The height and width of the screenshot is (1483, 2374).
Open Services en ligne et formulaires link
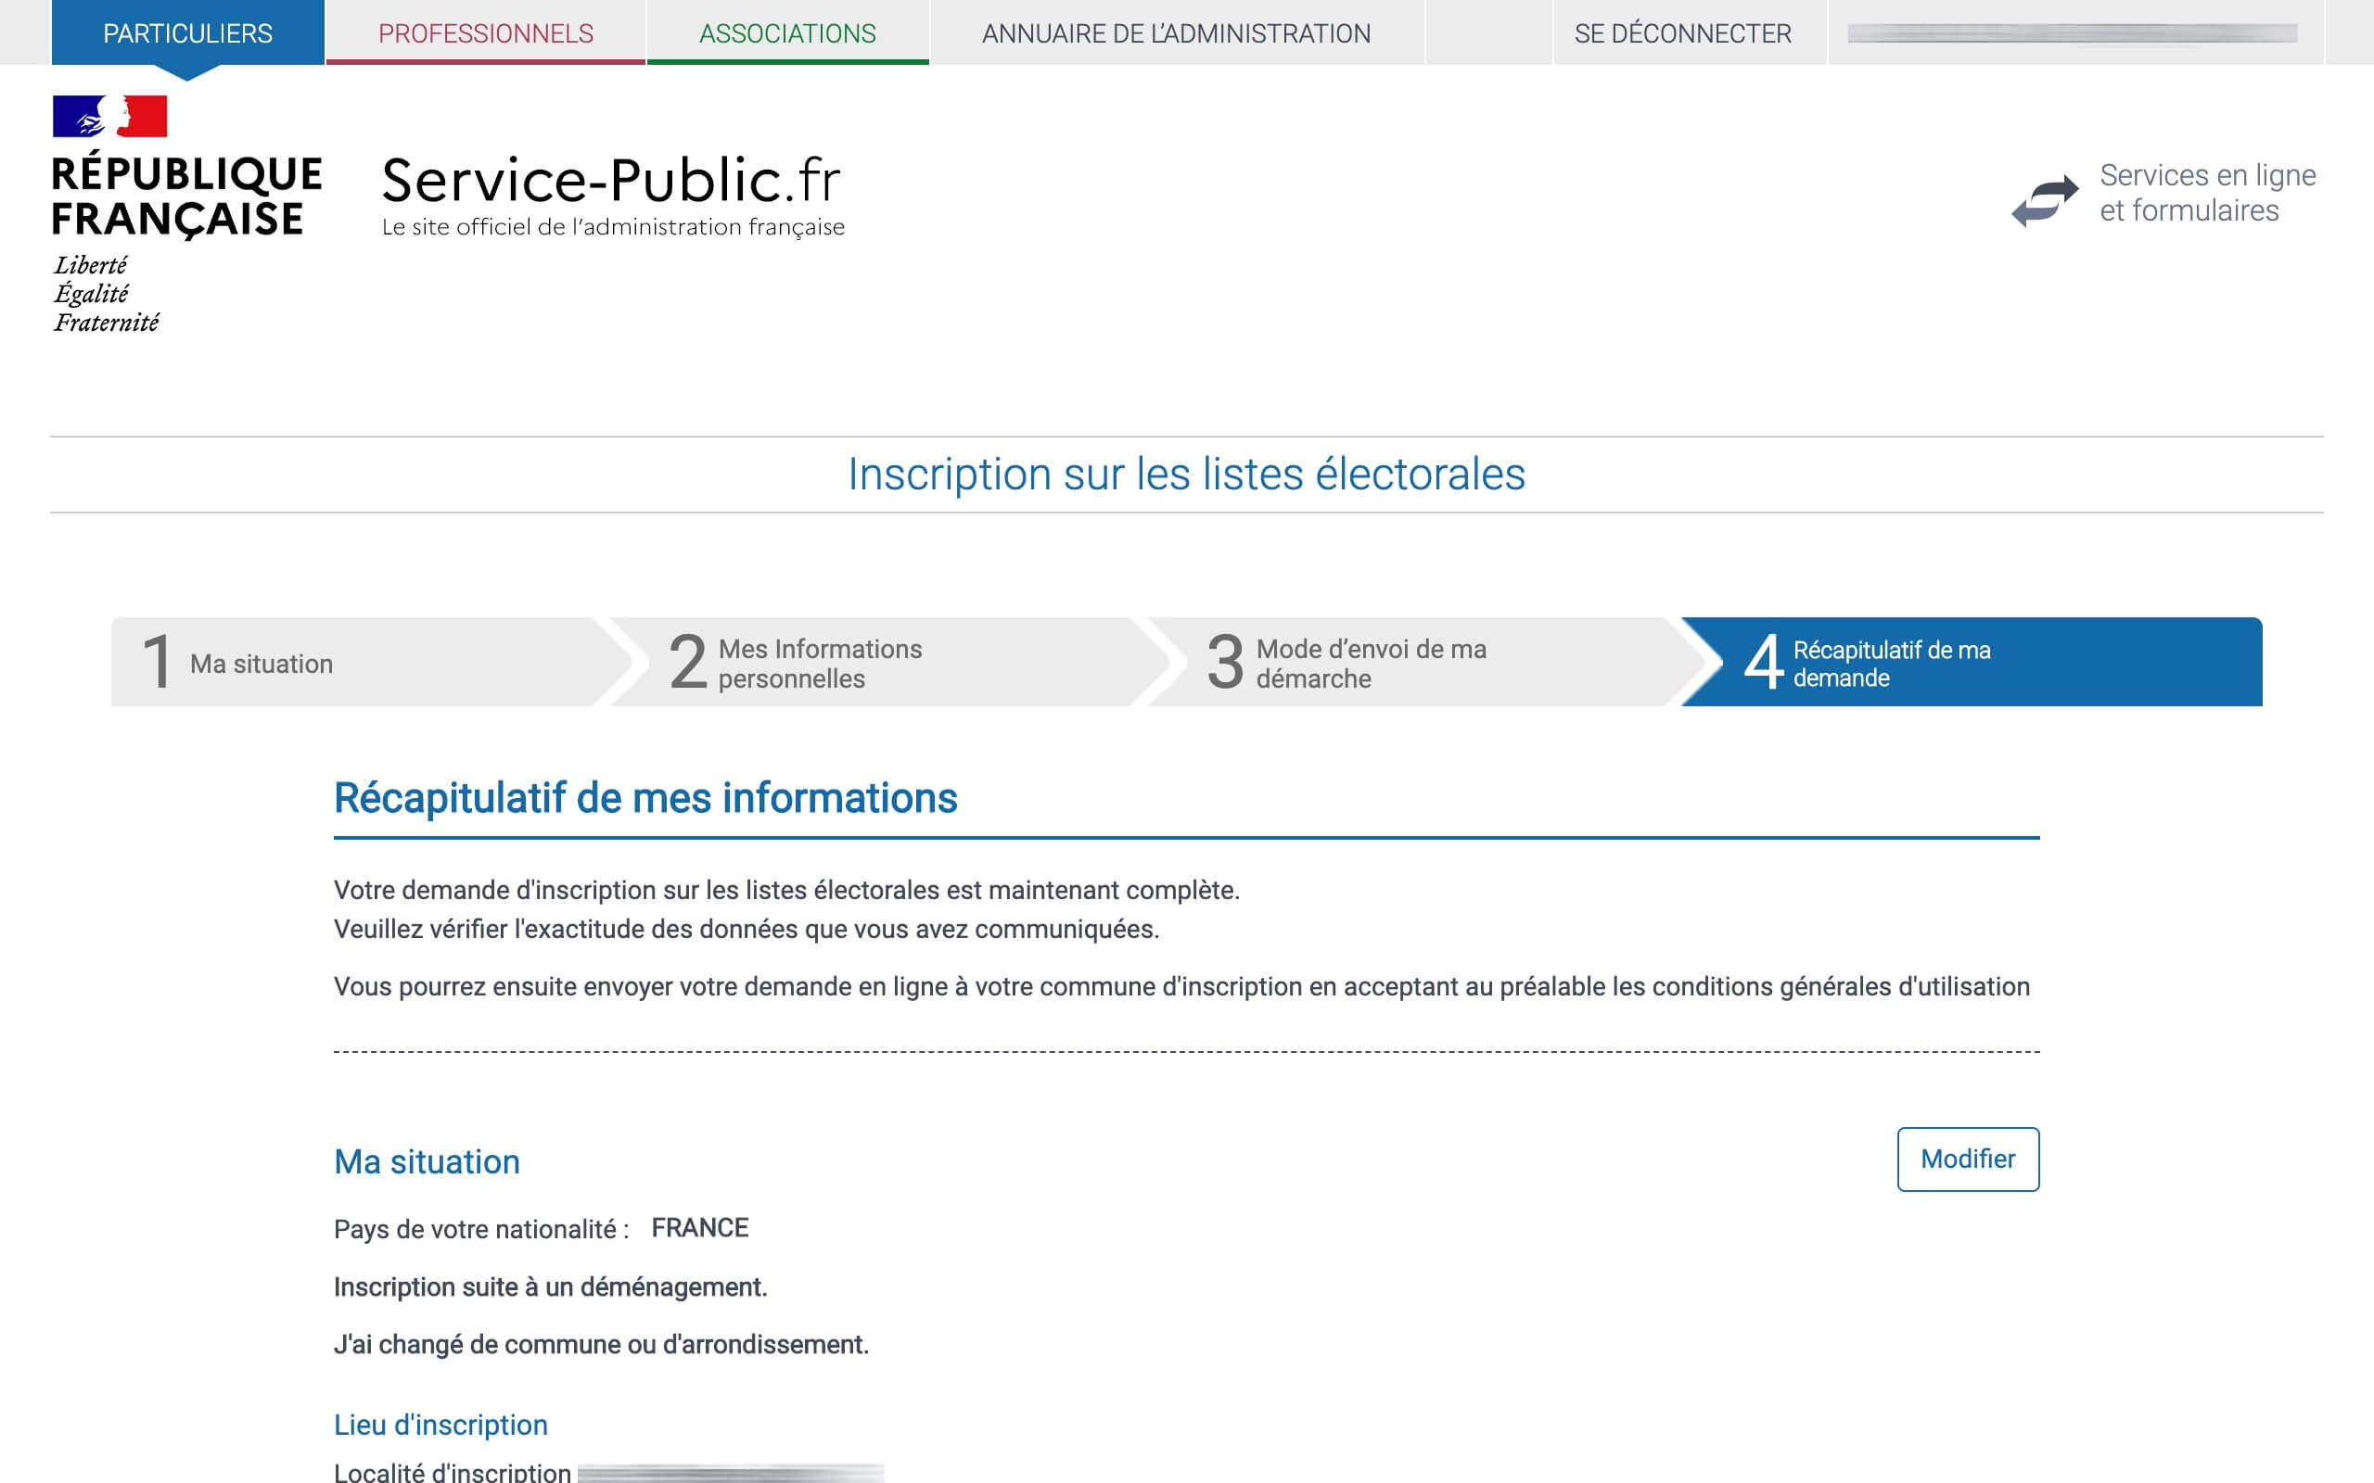coord(2206,193)
